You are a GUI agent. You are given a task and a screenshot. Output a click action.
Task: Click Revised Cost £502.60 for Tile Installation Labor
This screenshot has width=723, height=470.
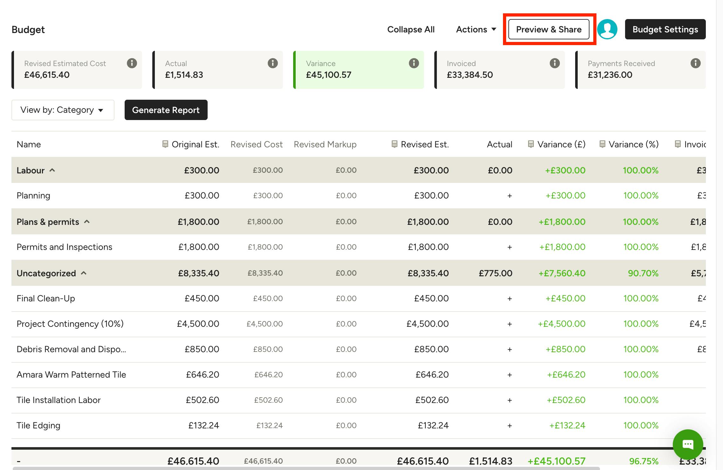click(268, 400)
